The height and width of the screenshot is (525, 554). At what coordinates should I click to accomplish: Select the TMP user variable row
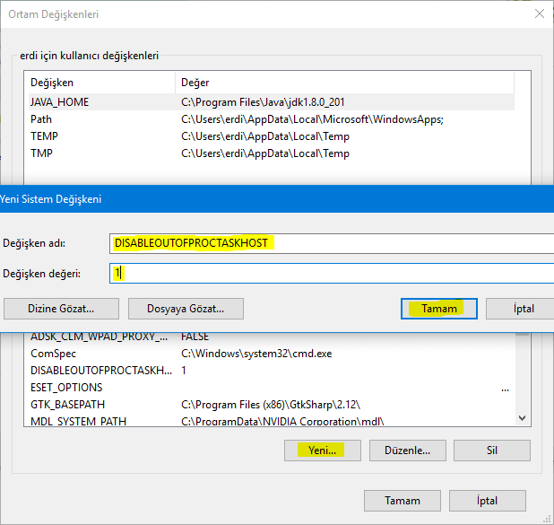[272, 153]
